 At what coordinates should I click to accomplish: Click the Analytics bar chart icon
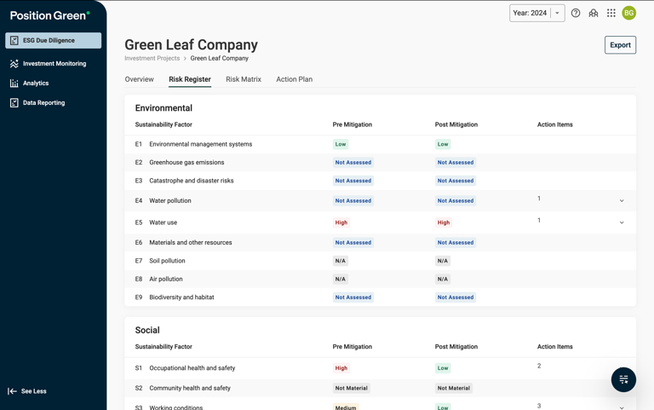(x=14, y=83)
